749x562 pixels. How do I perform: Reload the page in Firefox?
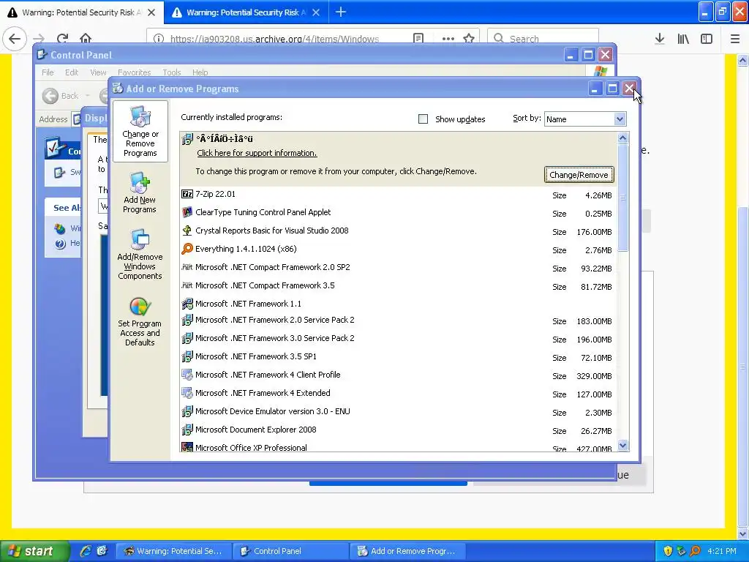point(62,38)
